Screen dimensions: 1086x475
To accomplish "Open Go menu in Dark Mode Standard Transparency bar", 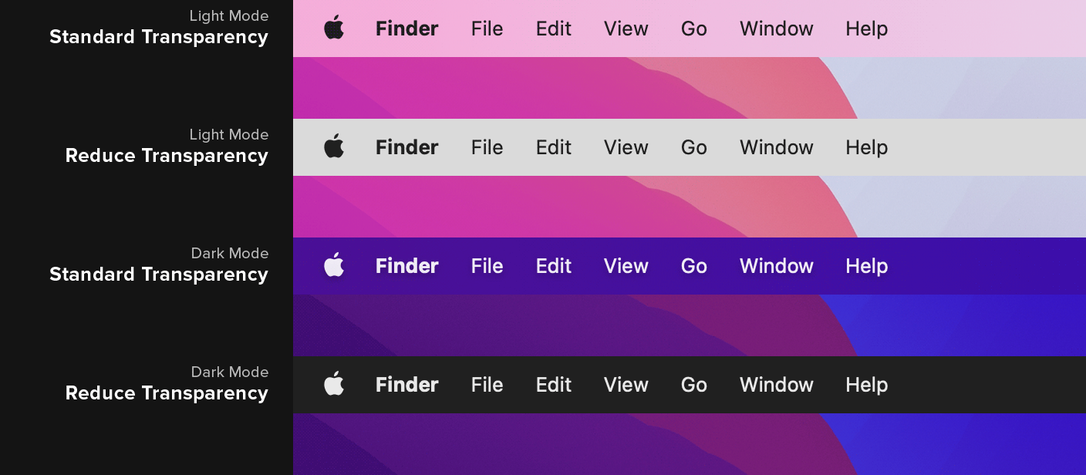I will [x=694, y=266].
